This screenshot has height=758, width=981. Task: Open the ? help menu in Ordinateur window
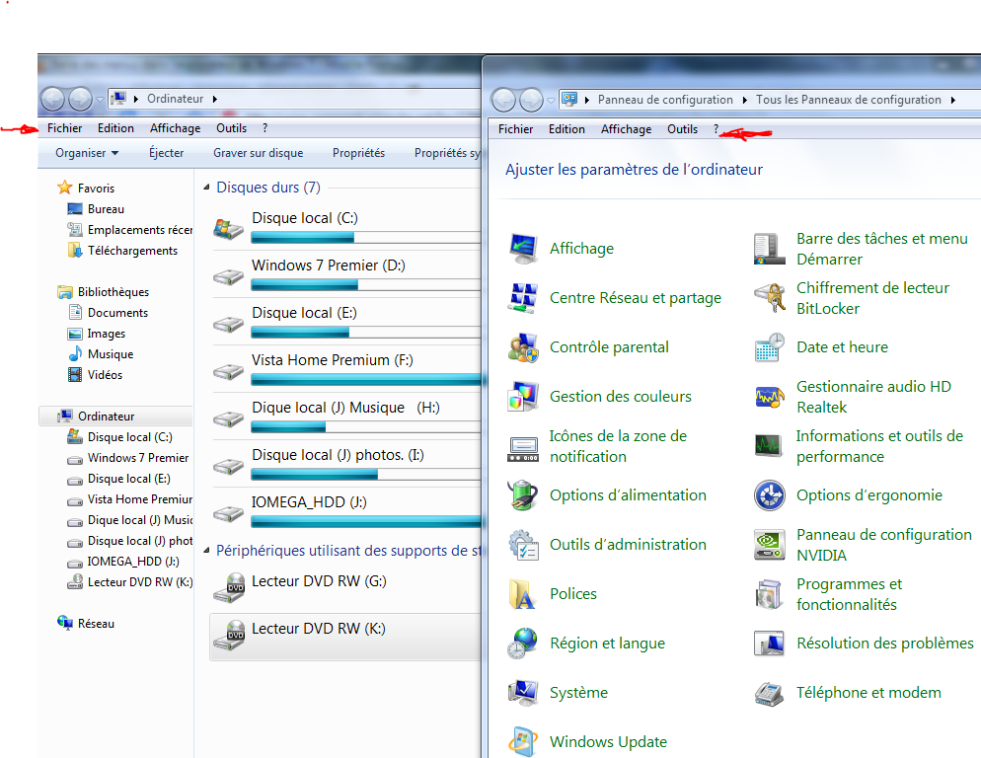265,128
